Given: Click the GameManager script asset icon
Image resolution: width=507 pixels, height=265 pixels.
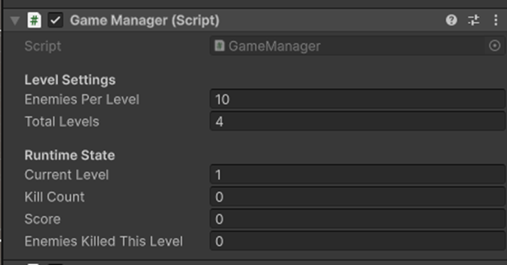Looking at the screenshot, I should point(219,46).
